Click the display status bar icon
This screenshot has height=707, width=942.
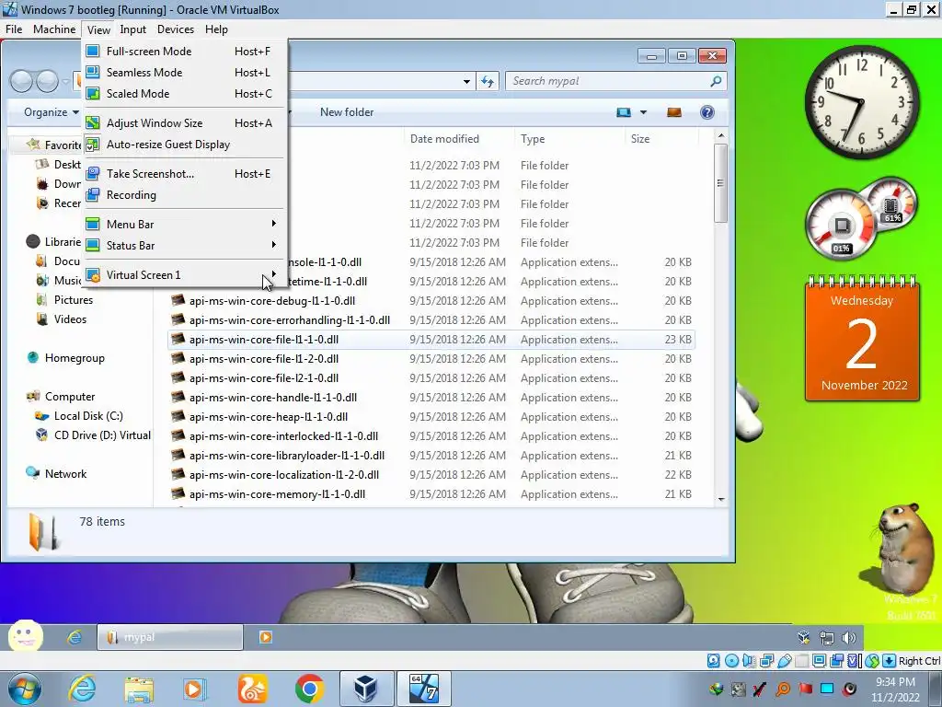(819, 661)
